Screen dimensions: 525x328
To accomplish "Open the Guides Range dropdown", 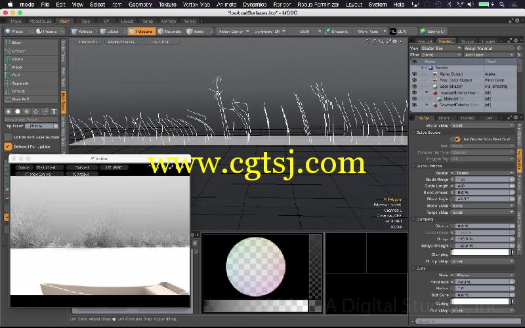I will point(482,173).
